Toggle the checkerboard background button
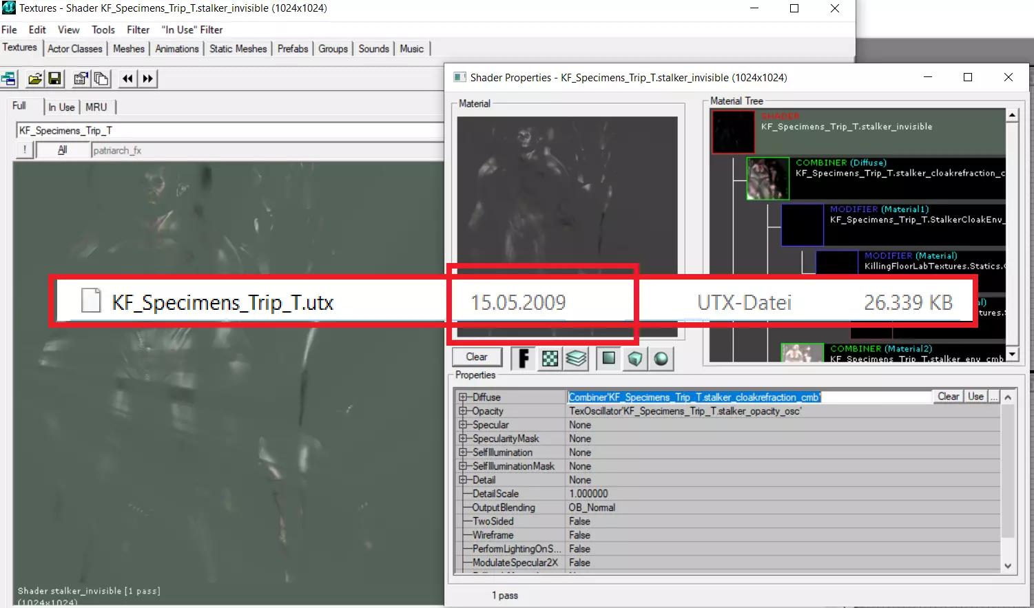 (550, 358)
